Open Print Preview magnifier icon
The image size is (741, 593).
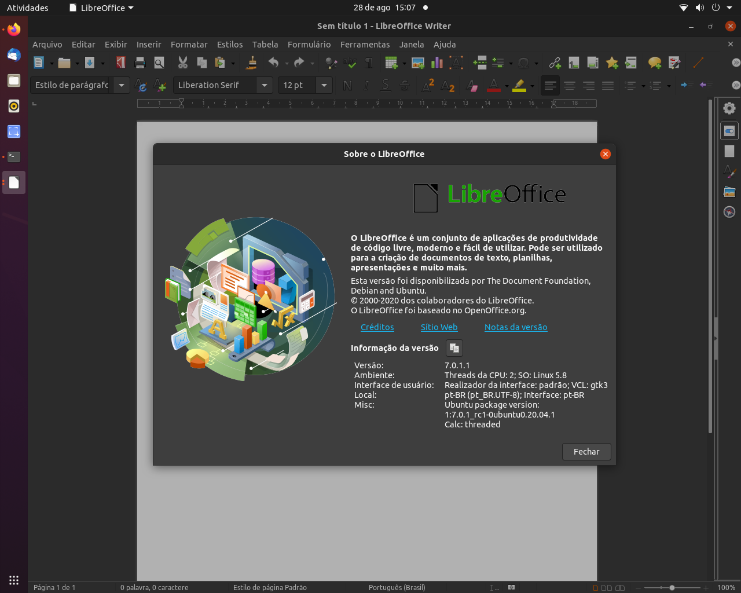coord(159,63)
